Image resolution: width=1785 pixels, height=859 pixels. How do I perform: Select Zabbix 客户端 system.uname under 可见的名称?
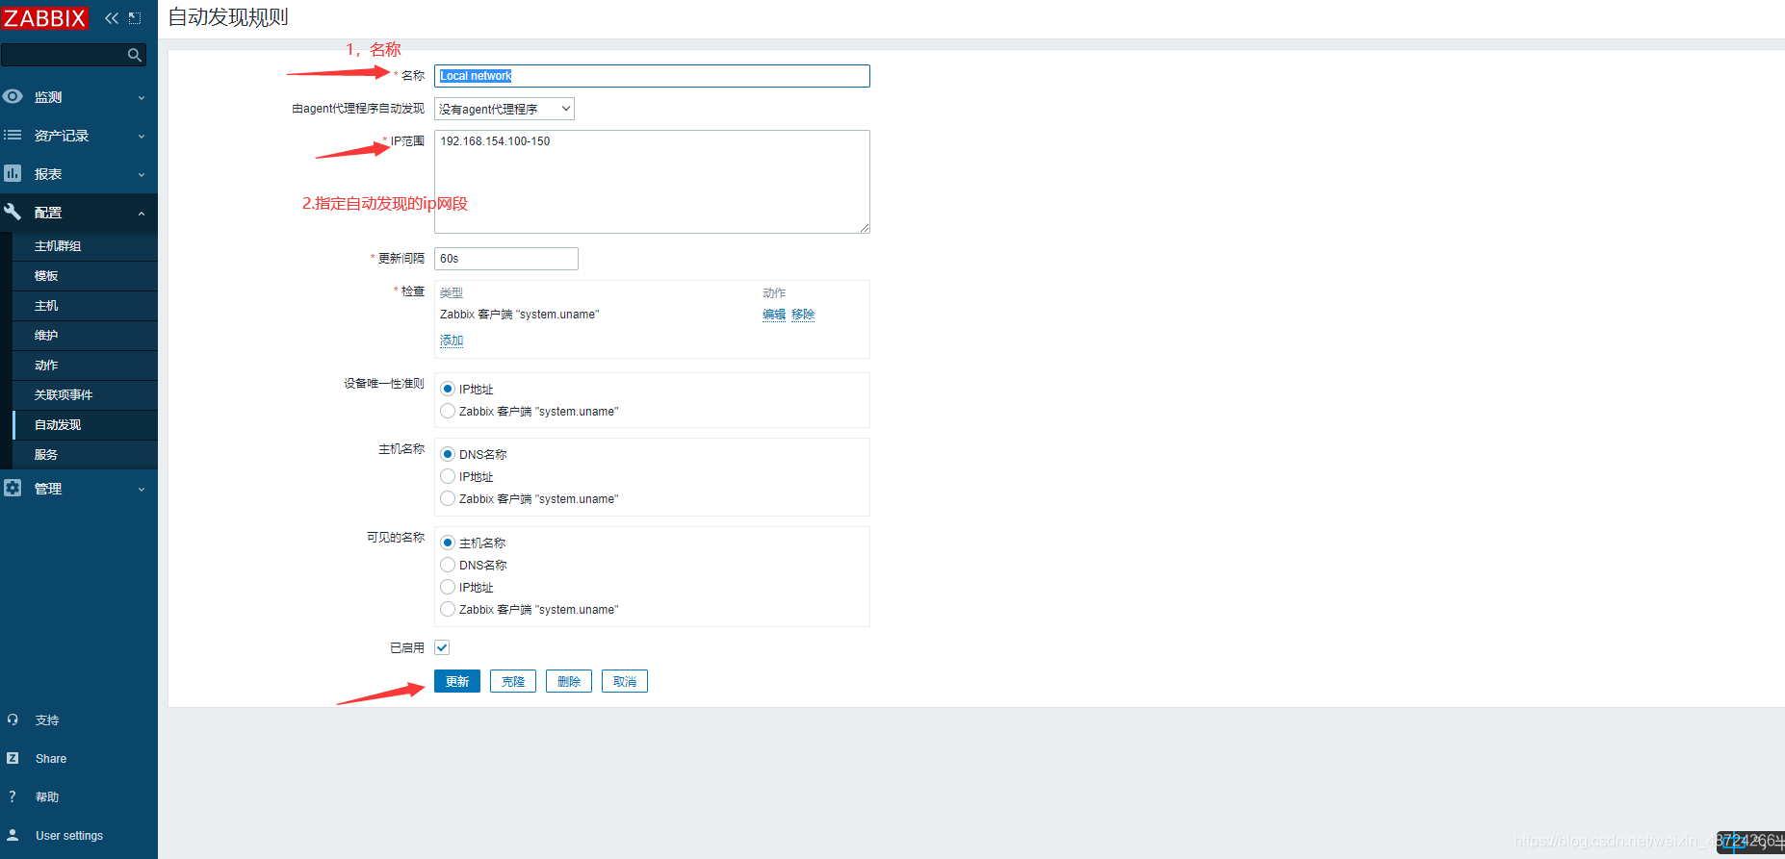click(x=448, y=609)
